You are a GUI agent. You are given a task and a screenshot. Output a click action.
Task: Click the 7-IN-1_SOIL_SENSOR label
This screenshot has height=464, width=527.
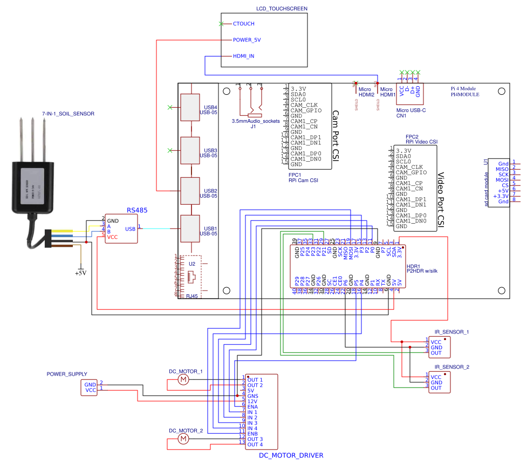tap(68, 114)
